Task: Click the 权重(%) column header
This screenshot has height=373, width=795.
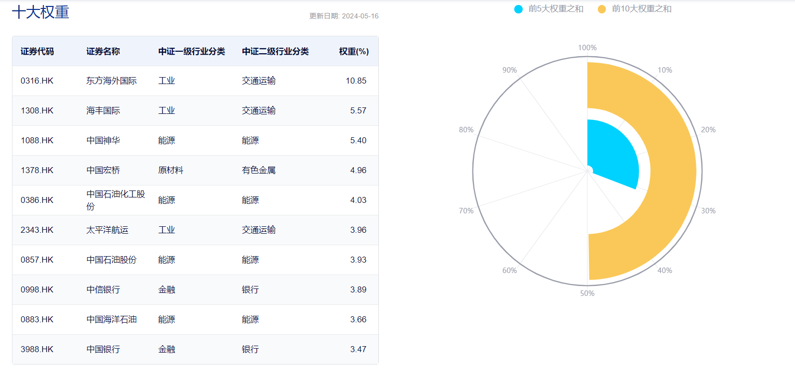Action: 354,51
